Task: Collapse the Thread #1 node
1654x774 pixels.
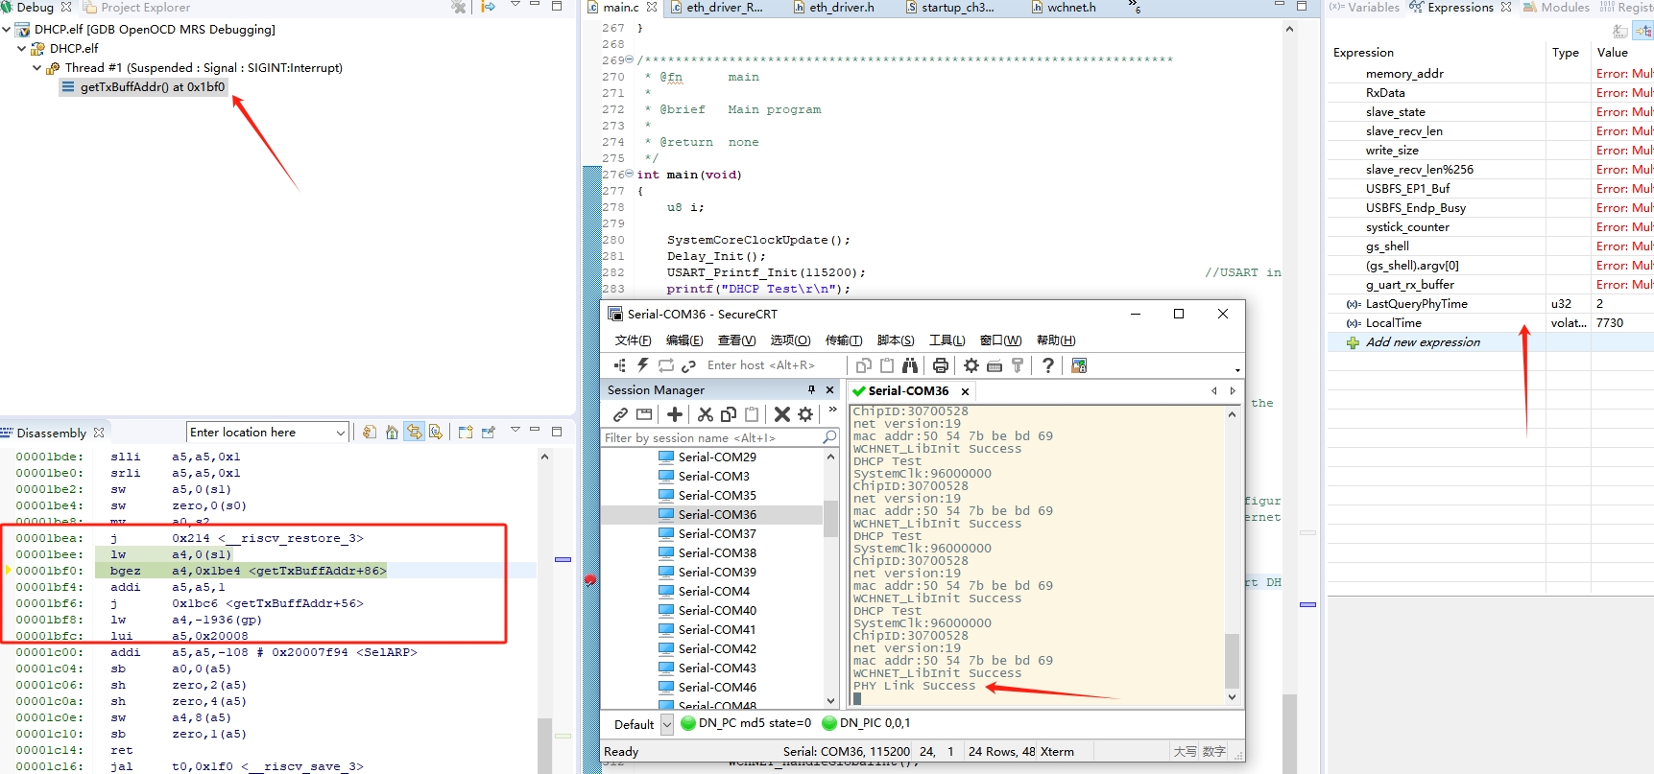Action: (37, 67)
